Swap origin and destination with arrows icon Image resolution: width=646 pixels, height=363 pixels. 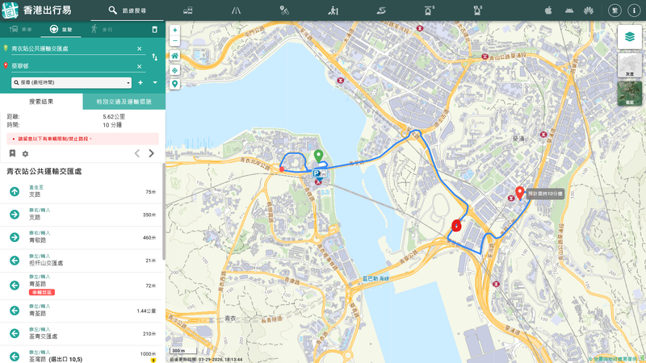coord(154,57)
